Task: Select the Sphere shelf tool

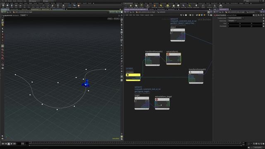Action: (7, 6)
